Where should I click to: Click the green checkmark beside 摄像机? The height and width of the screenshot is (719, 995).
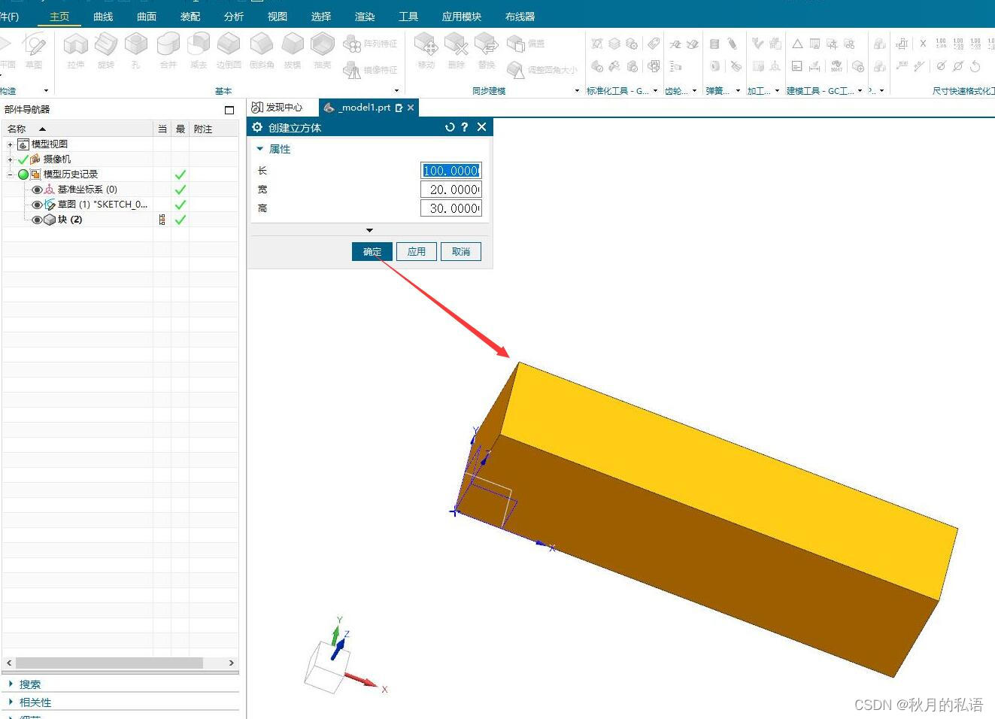(x=23, y=159)
